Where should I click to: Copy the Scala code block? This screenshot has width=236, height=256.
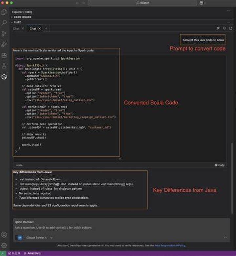[220, 165]
